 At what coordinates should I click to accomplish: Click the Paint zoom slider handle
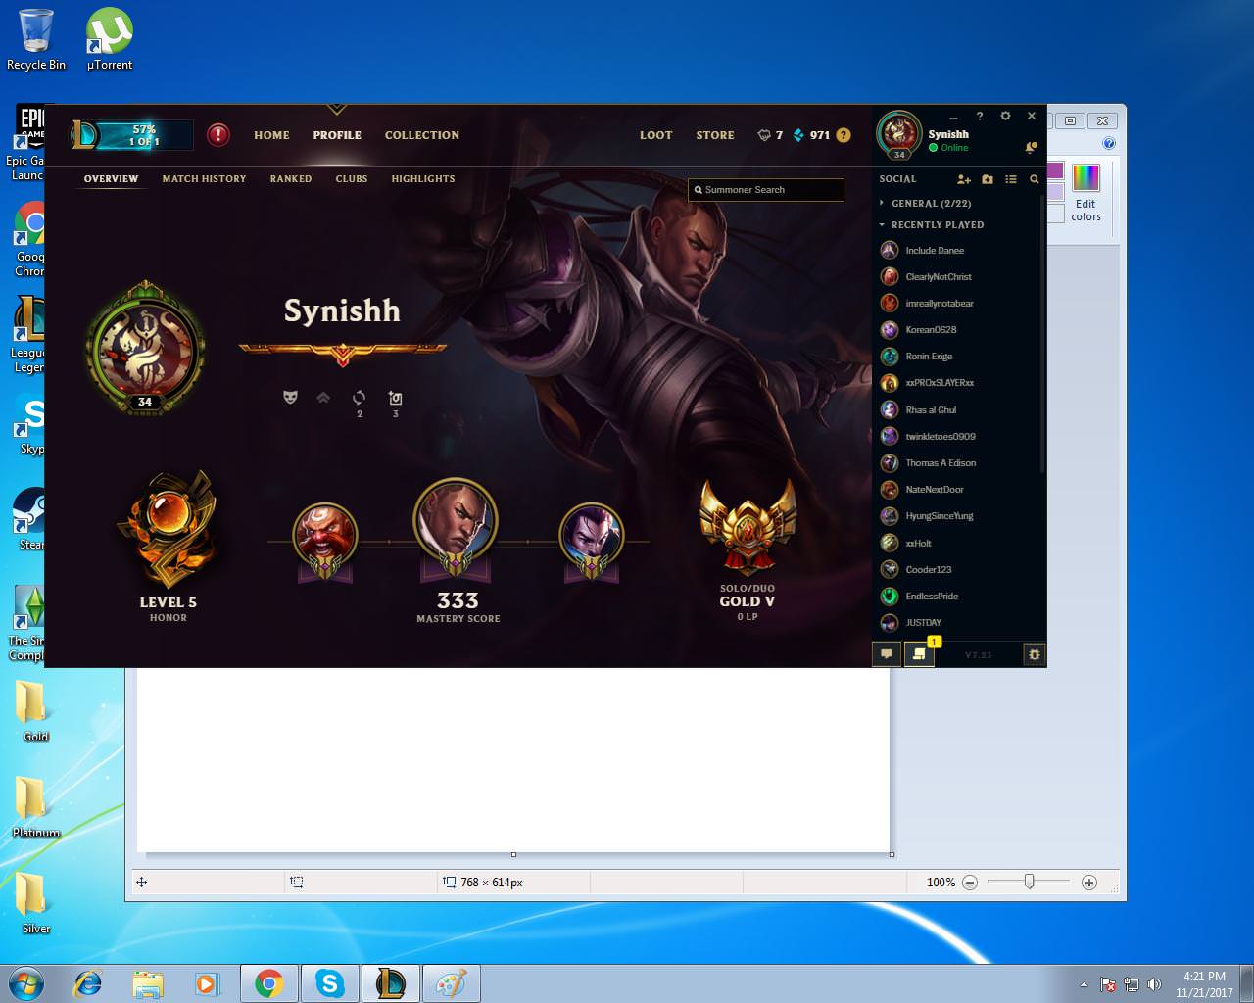pos(1029,882)
